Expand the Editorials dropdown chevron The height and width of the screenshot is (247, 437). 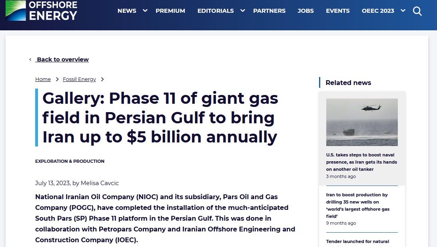tap(243, 11)
